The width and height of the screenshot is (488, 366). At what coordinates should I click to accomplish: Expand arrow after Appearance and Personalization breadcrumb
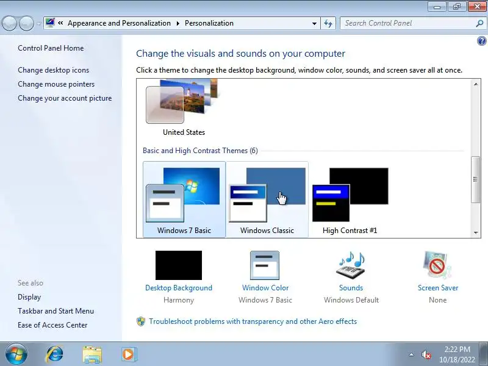click(178, 23)
